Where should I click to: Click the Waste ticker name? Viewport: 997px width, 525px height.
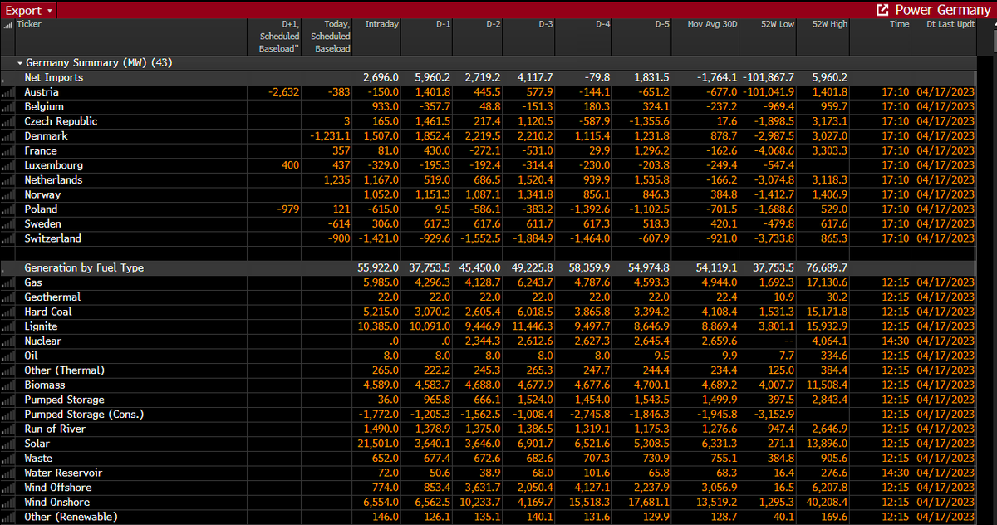38,459
